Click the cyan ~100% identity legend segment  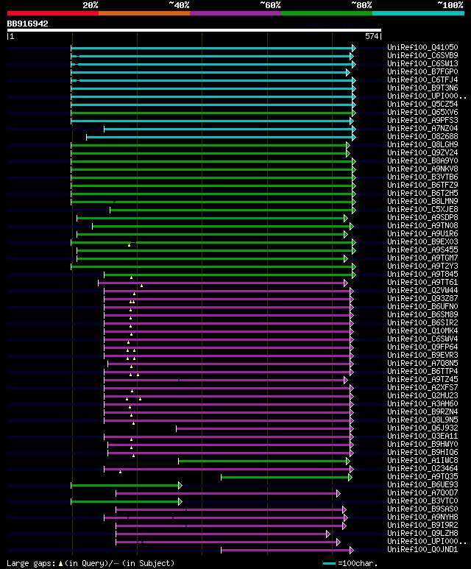tap(419, 13)
